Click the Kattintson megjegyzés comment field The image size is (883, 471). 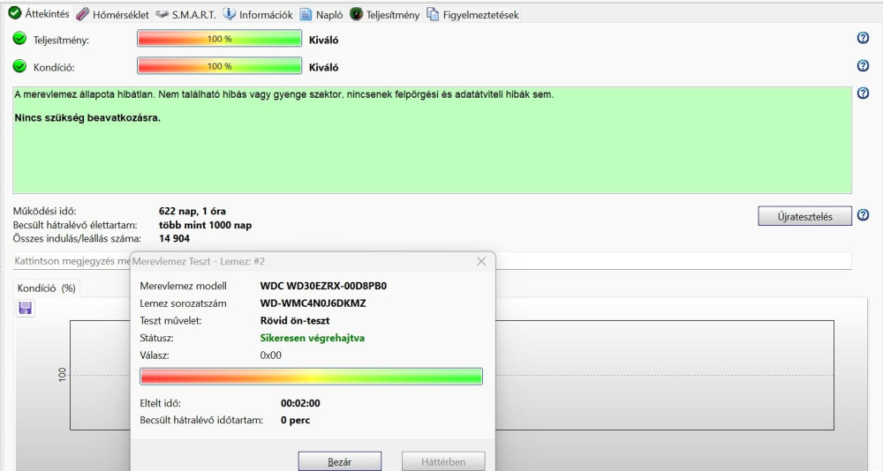(x=432, y=261)
